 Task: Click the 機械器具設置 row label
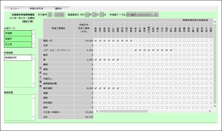coord(50,84)
